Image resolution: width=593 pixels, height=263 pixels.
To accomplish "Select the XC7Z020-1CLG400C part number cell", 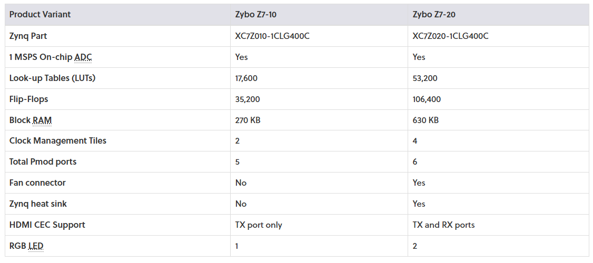I will tap(450, 36).
